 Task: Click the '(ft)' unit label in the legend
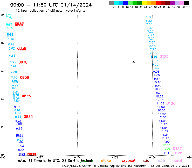click(188, 7)
